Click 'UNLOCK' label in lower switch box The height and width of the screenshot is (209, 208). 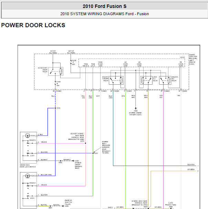(32, 183)
